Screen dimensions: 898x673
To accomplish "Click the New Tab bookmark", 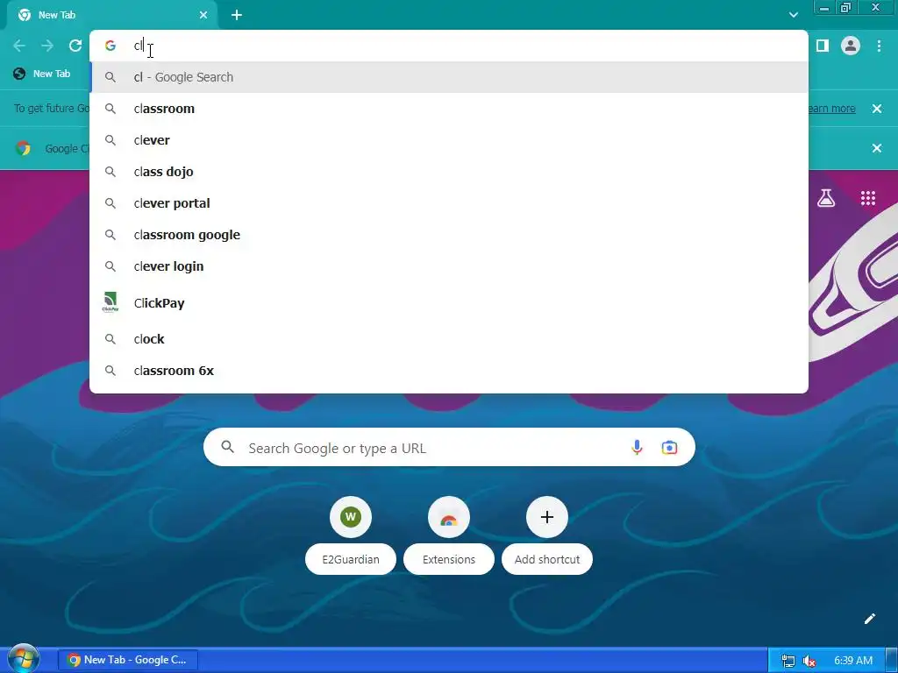I will pyautogui.click(x=42, y=74).
